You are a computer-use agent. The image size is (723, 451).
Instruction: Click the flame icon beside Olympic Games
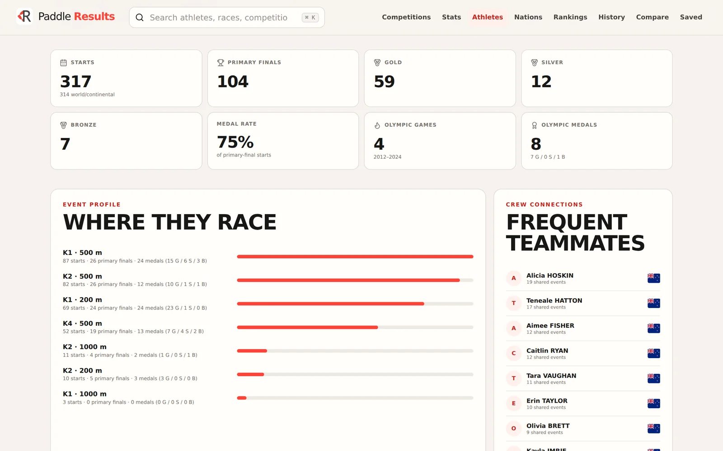(377, 125)
